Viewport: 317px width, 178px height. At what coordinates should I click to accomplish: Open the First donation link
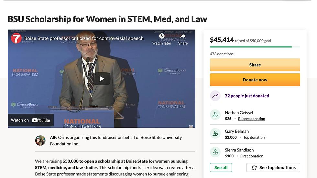coord(252,156)
